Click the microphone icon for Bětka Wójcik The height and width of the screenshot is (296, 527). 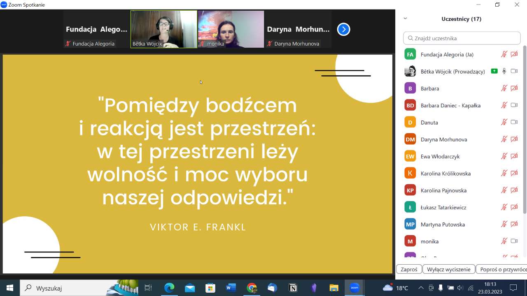pyautogui.click(x=504, y=71)
